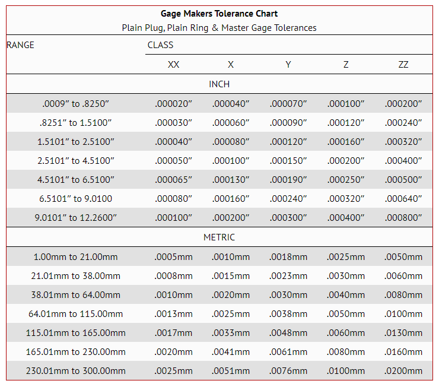Click the 4.5101" to 6.5100" range row
Viewport: 439px width, 387px height.
pyautogui.click(x=75, y=180)
